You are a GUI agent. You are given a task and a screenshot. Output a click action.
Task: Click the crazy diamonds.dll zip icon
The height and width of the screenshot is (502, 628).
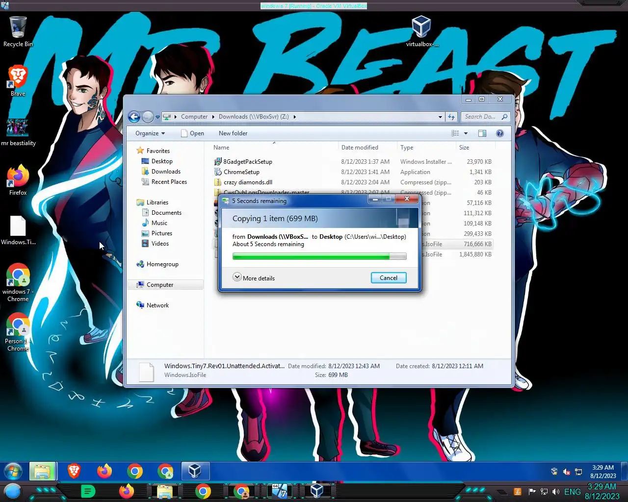coord(218,182)
